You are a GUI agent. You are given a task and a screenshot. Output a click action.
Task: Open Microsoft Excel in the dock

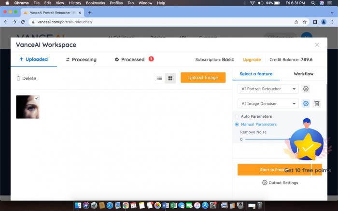[x=173, y=205]
